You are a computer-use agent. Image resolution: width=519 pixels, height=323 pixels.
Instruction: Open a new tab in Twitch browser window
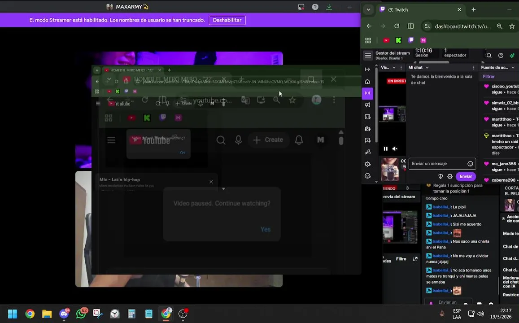click(x=474, y=9)
